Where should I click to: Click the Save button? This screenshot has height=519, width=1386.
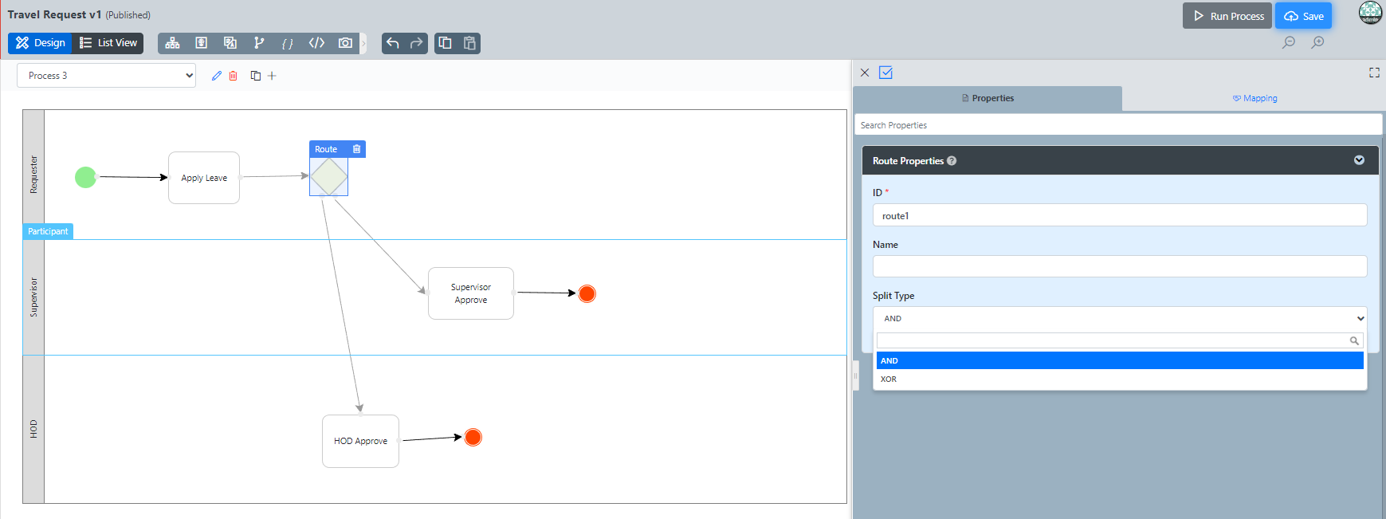[x=1304, y=16]
